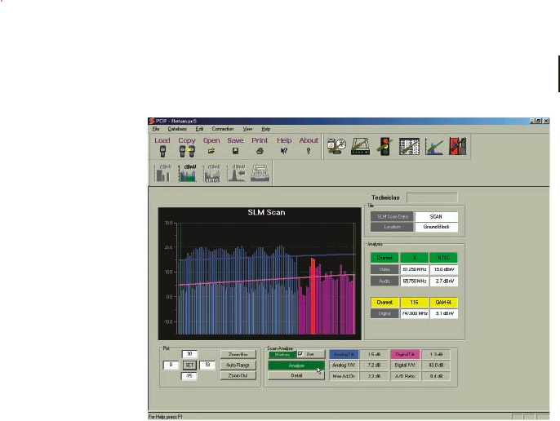
Task: Save using the floppy disk icon
Action: coord(235,151)
